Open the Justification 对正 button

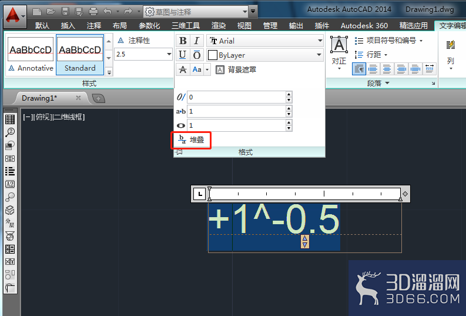tap(339, 53)
